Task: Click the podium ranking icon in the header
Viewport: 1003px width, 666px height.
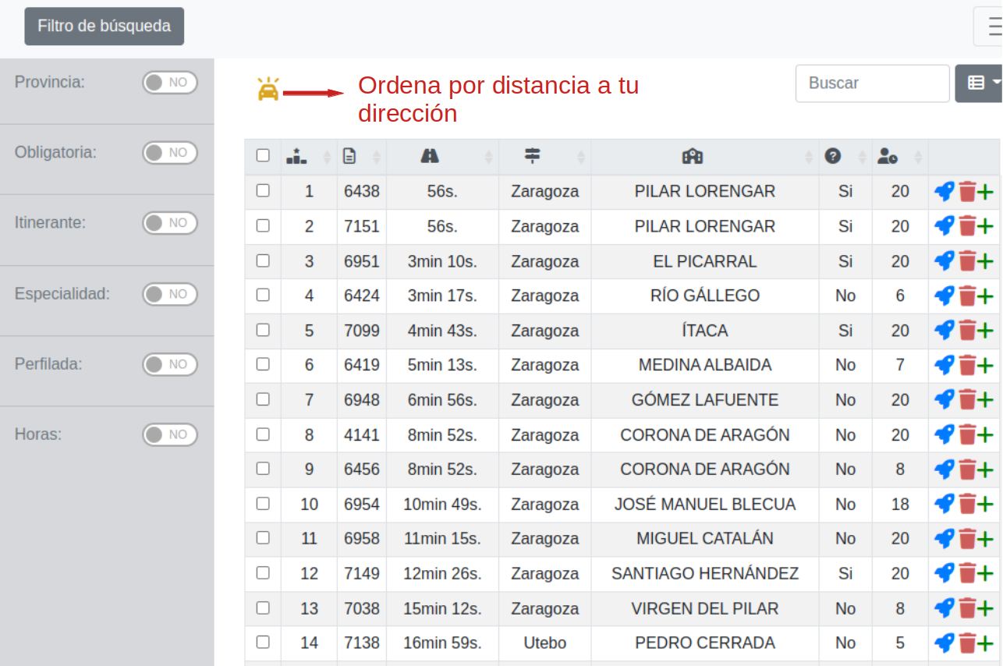Action: [x=295, y=156]
